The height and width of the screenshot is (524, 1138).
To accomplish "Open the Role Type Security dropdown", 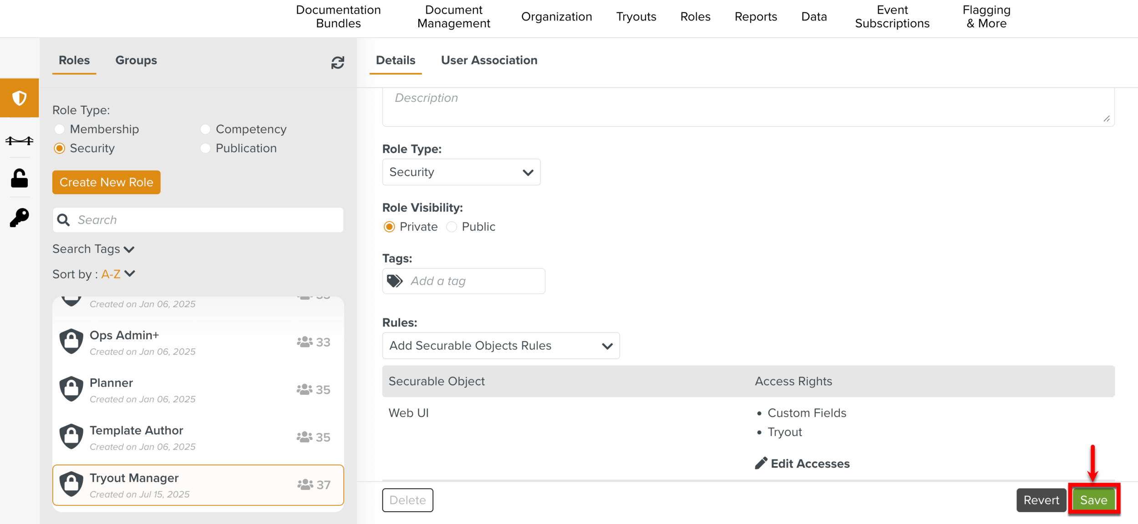I will coord(461,172).
